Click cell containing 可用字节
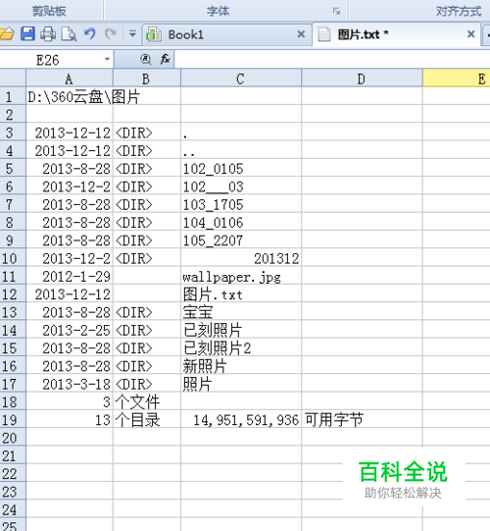 [362, 420]
